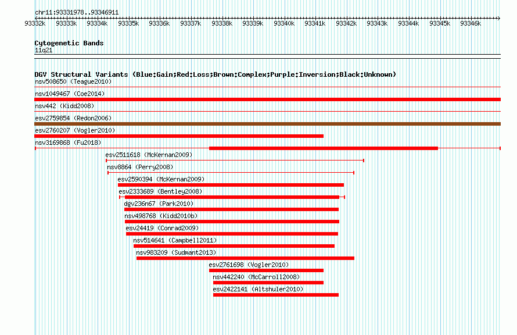
Task: Select nsv514641 (Campbell2011) label
Action: [175, 240]
